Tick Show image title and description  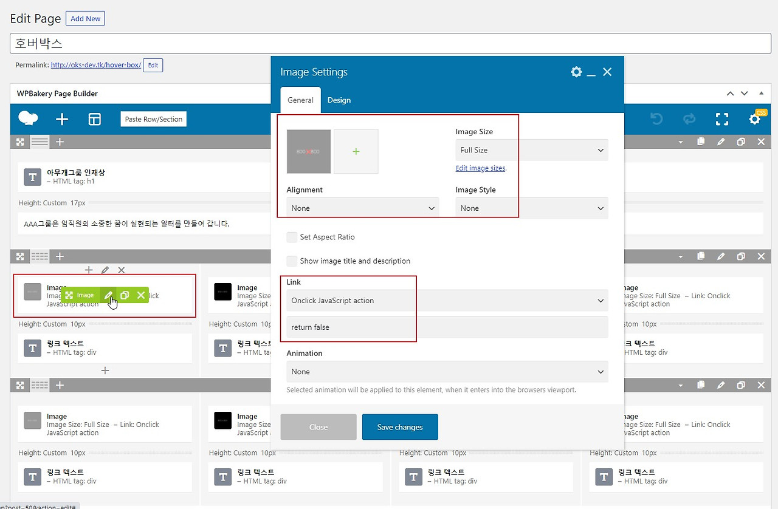[x=292, y=261]
